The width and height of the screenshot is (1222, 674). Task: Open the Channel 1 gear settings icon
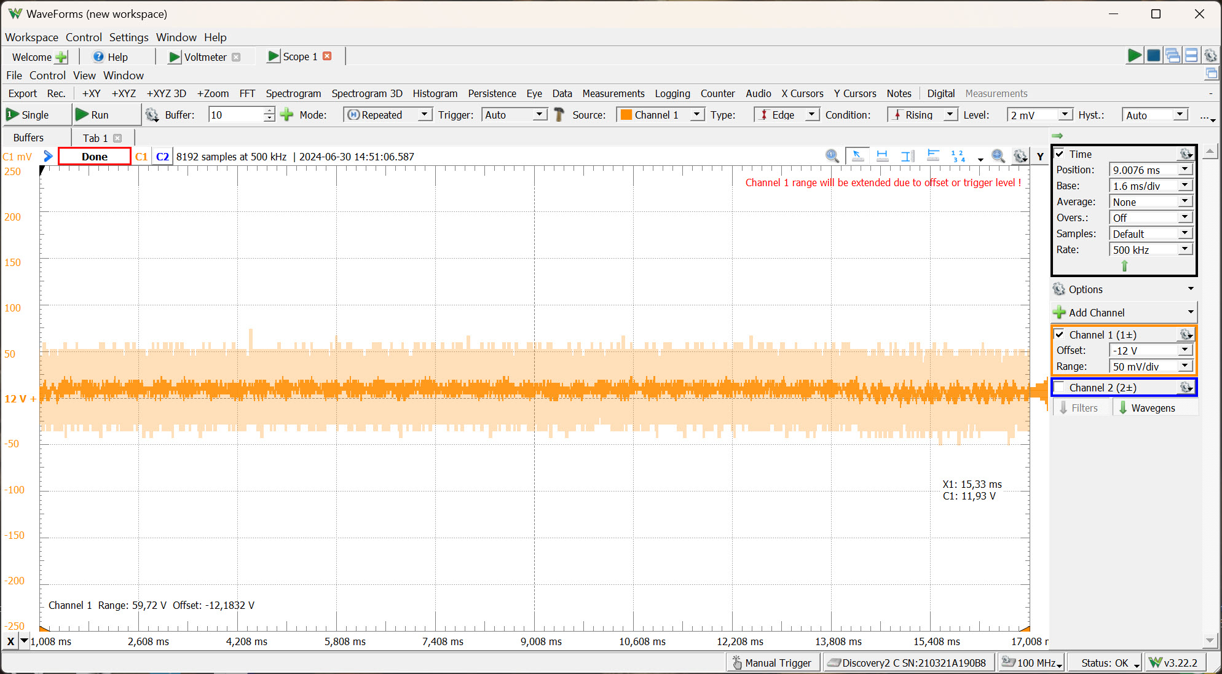(x=1186, y=334)
